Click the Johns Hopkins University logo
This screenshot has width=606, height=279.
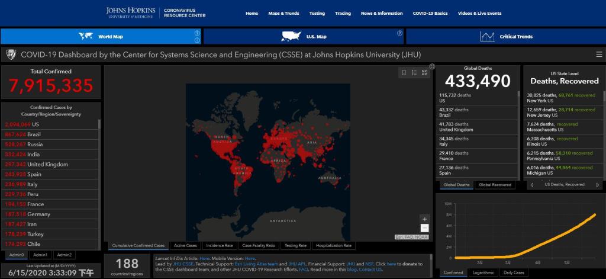[x=131, y=12]
